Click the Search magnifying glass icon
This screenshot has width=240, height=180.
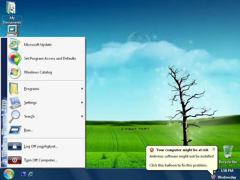coord(14,116)
